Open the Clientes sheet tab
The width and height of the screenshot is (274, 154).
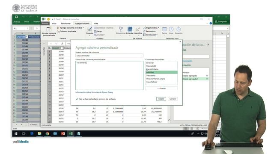[34, 124]
